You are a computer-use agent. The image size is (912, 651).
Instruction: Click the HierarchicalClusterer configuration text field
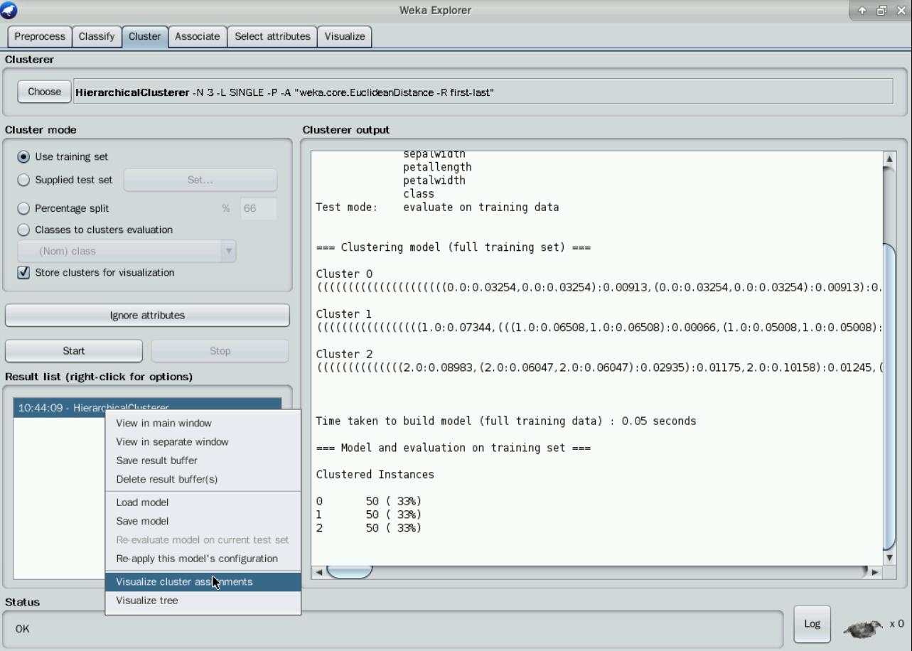click(x=483, y=92)
